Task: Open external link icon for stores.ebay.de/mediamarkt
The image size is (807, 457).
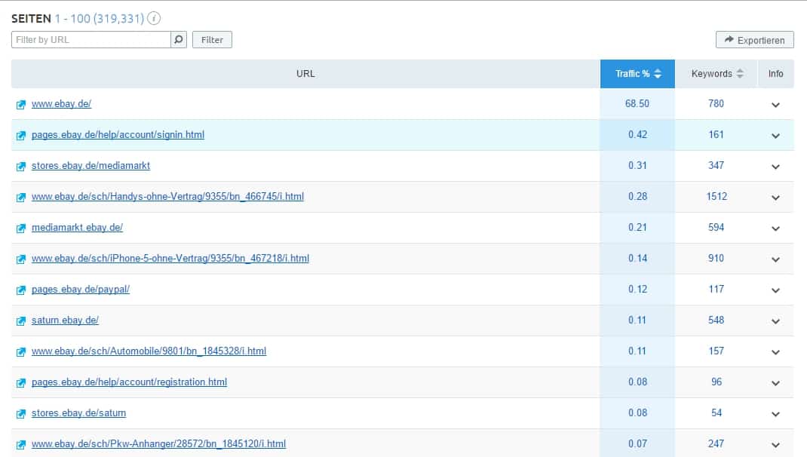Action: click(x=20, y=166)
